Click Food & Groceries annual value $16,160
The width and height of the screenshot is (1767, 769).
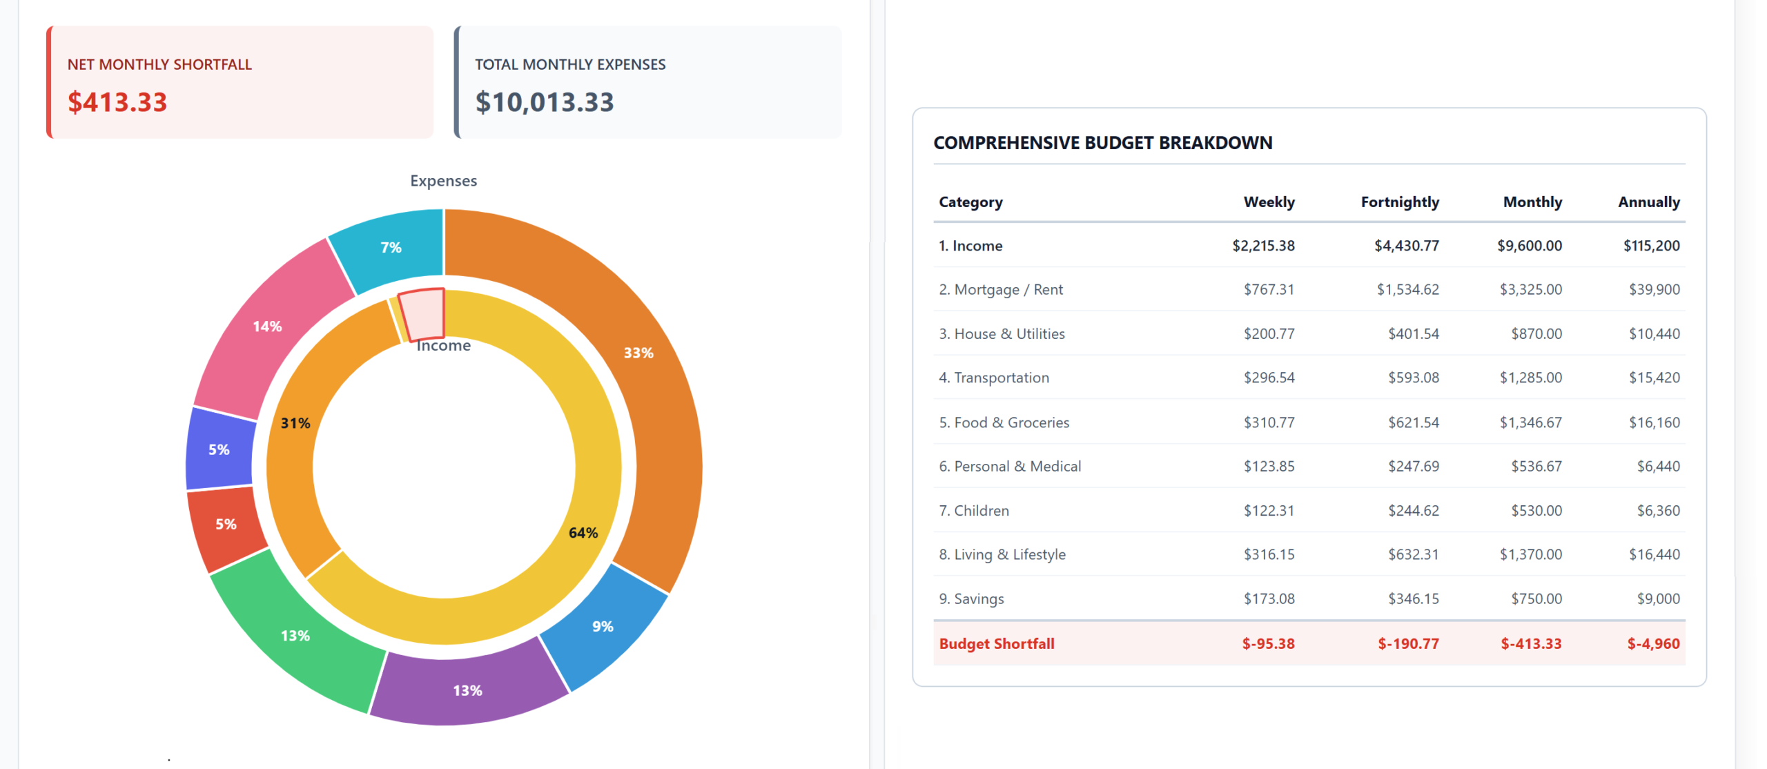tap(1654, 422)
